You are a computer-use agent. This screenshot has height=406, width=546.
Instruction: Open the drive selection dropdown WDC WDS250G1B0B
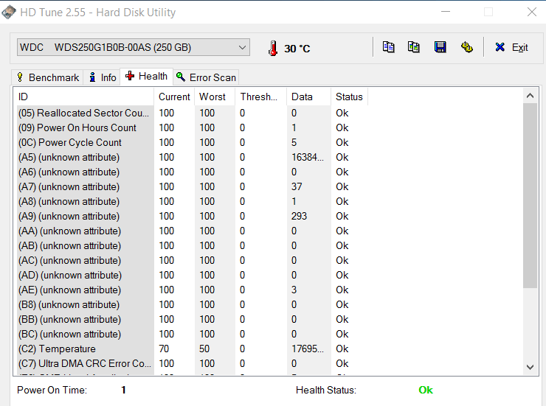coord(134,47)
